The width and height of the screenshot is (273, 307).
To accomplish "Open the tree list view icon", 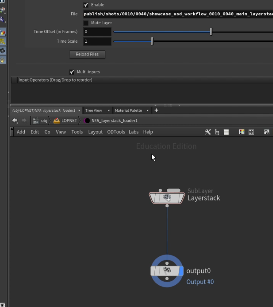I will point(217,132).
